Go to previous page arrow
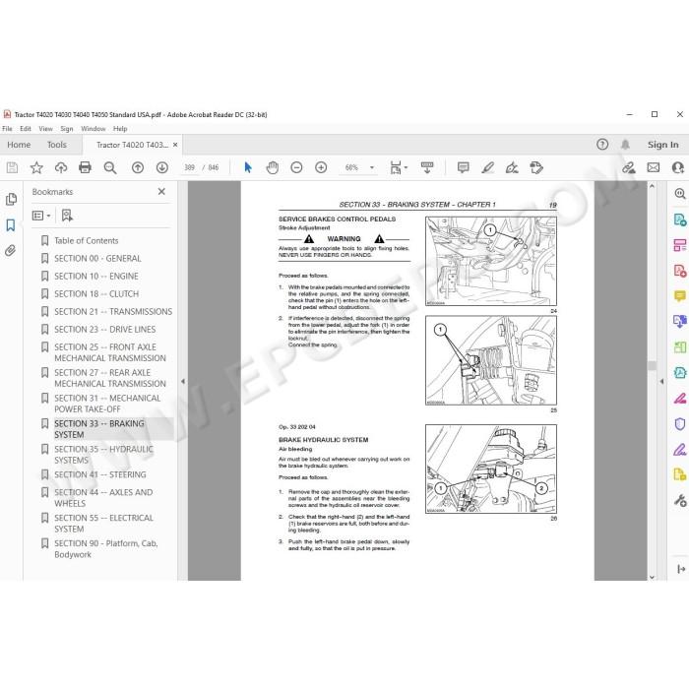Viewport: 689px width, 689px height. coord(138,167)
